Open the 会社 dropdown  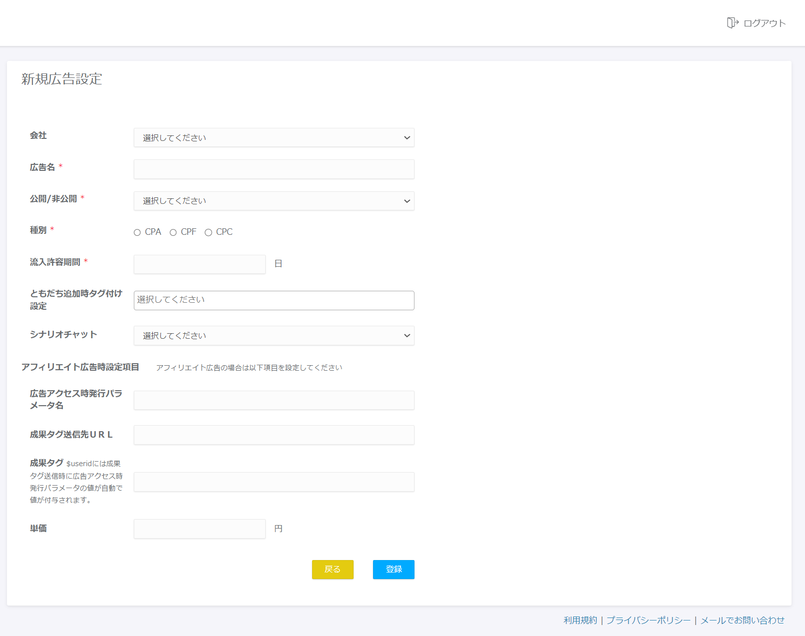point(274,137)
